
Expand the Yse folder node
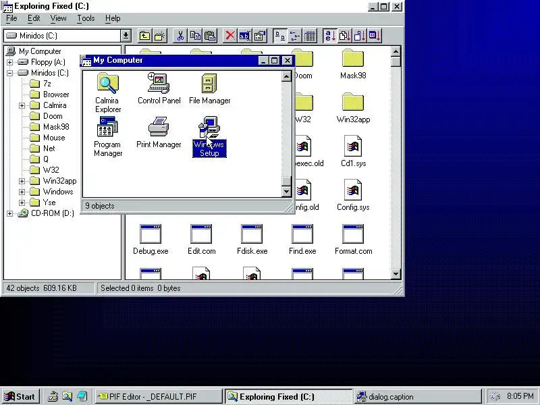[22, 202]
